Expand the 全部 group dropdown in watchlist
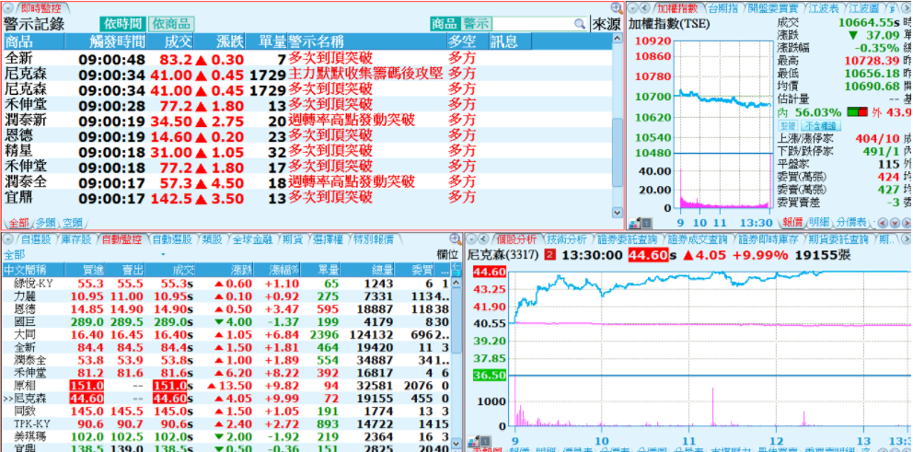913x452 pixels. tap(163, 255)
